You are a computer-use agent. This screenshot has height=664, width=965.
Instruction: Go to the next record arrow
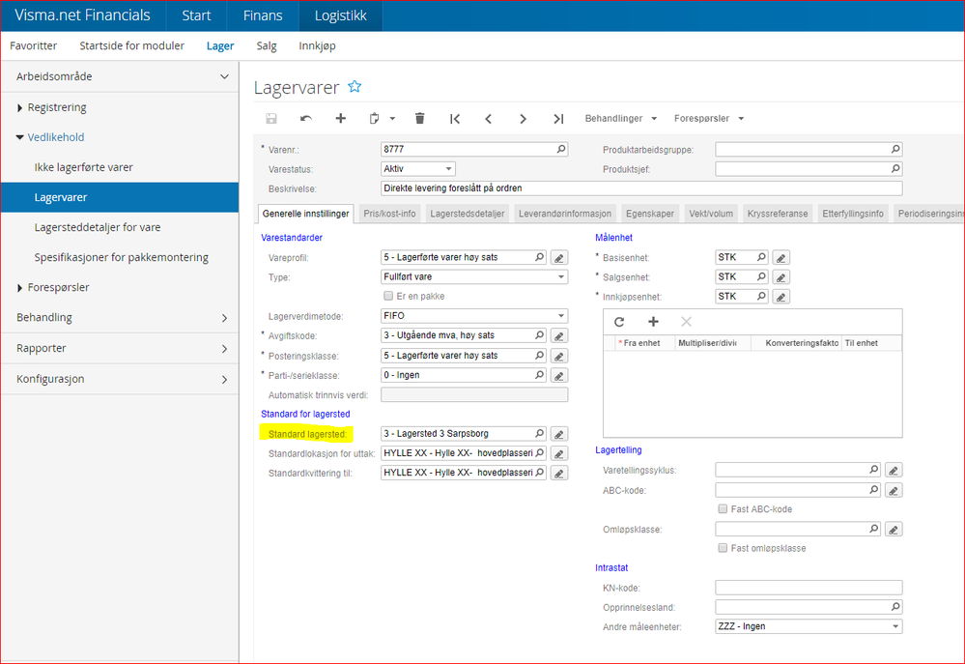(523, 119)
